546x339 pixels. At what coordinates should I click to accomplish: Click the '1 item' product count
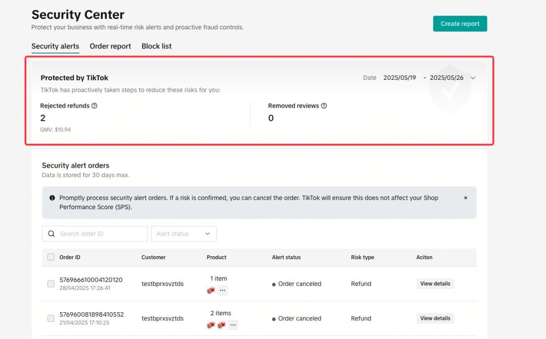click(x=219, y=279)
